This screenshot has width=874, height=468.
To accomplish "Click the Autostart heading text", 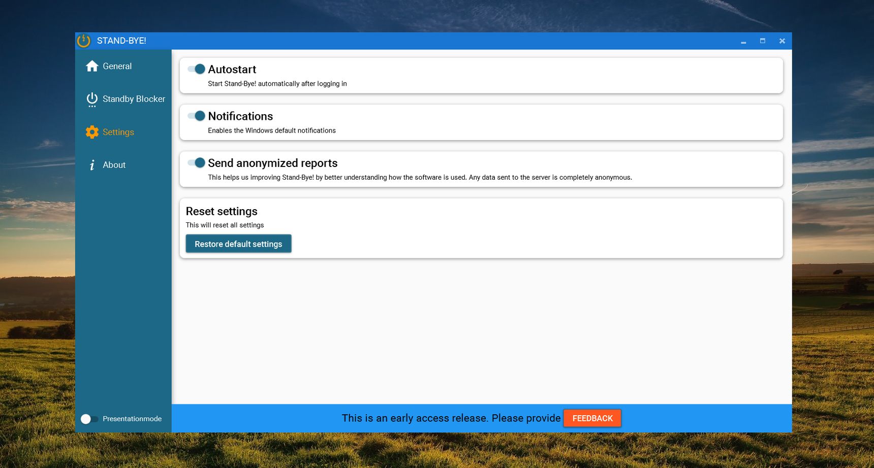I will [232, 70].
